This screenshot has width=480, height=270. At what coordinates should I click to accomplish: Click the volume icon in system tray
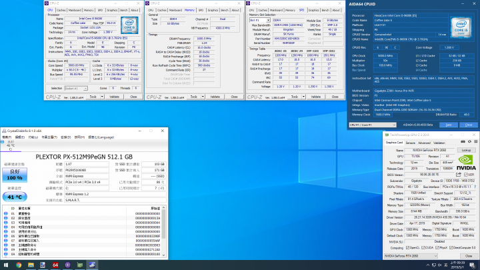[x=440, y=265]
